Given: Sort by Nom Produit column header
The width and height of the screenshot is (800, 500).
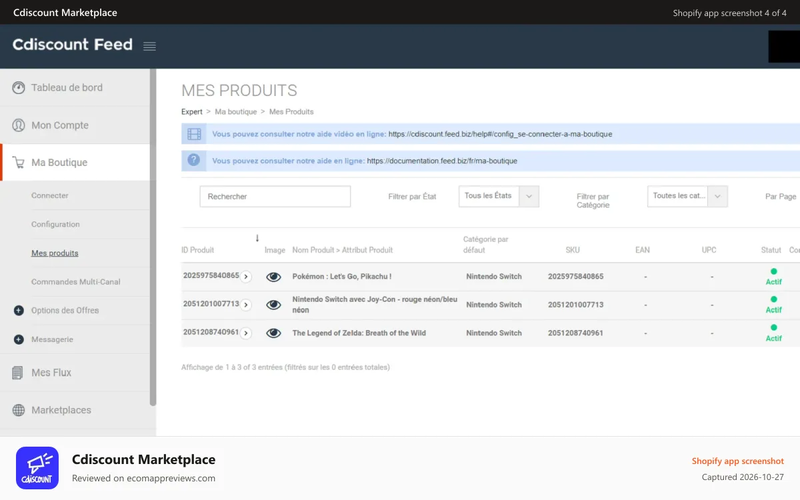Looking at the screenshot, I should (343, 250).
